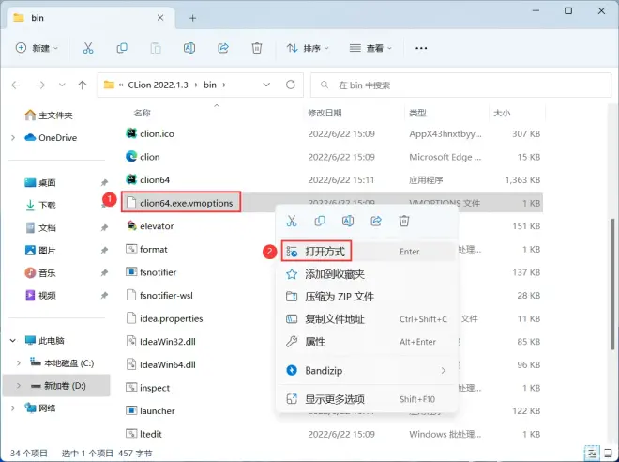Image resolution: width=619 pixels, height=462 pixels.
Task: Click CLion 2022.1.3 in the breadcrumb path
Action: pos(158,85)
